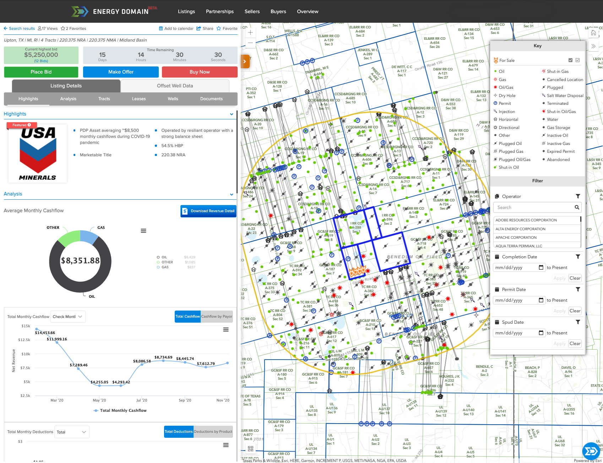Click the Share link

coord(205,28)
